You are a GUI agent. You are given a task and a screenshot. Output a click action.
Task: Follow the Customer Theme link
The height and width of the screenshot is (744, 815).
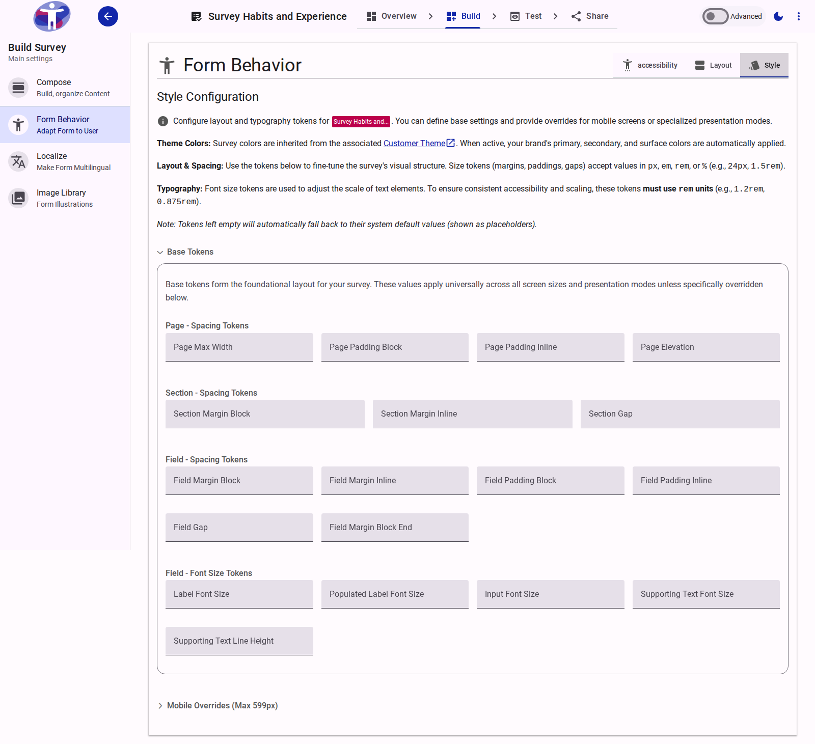click(x=414, y=143)
